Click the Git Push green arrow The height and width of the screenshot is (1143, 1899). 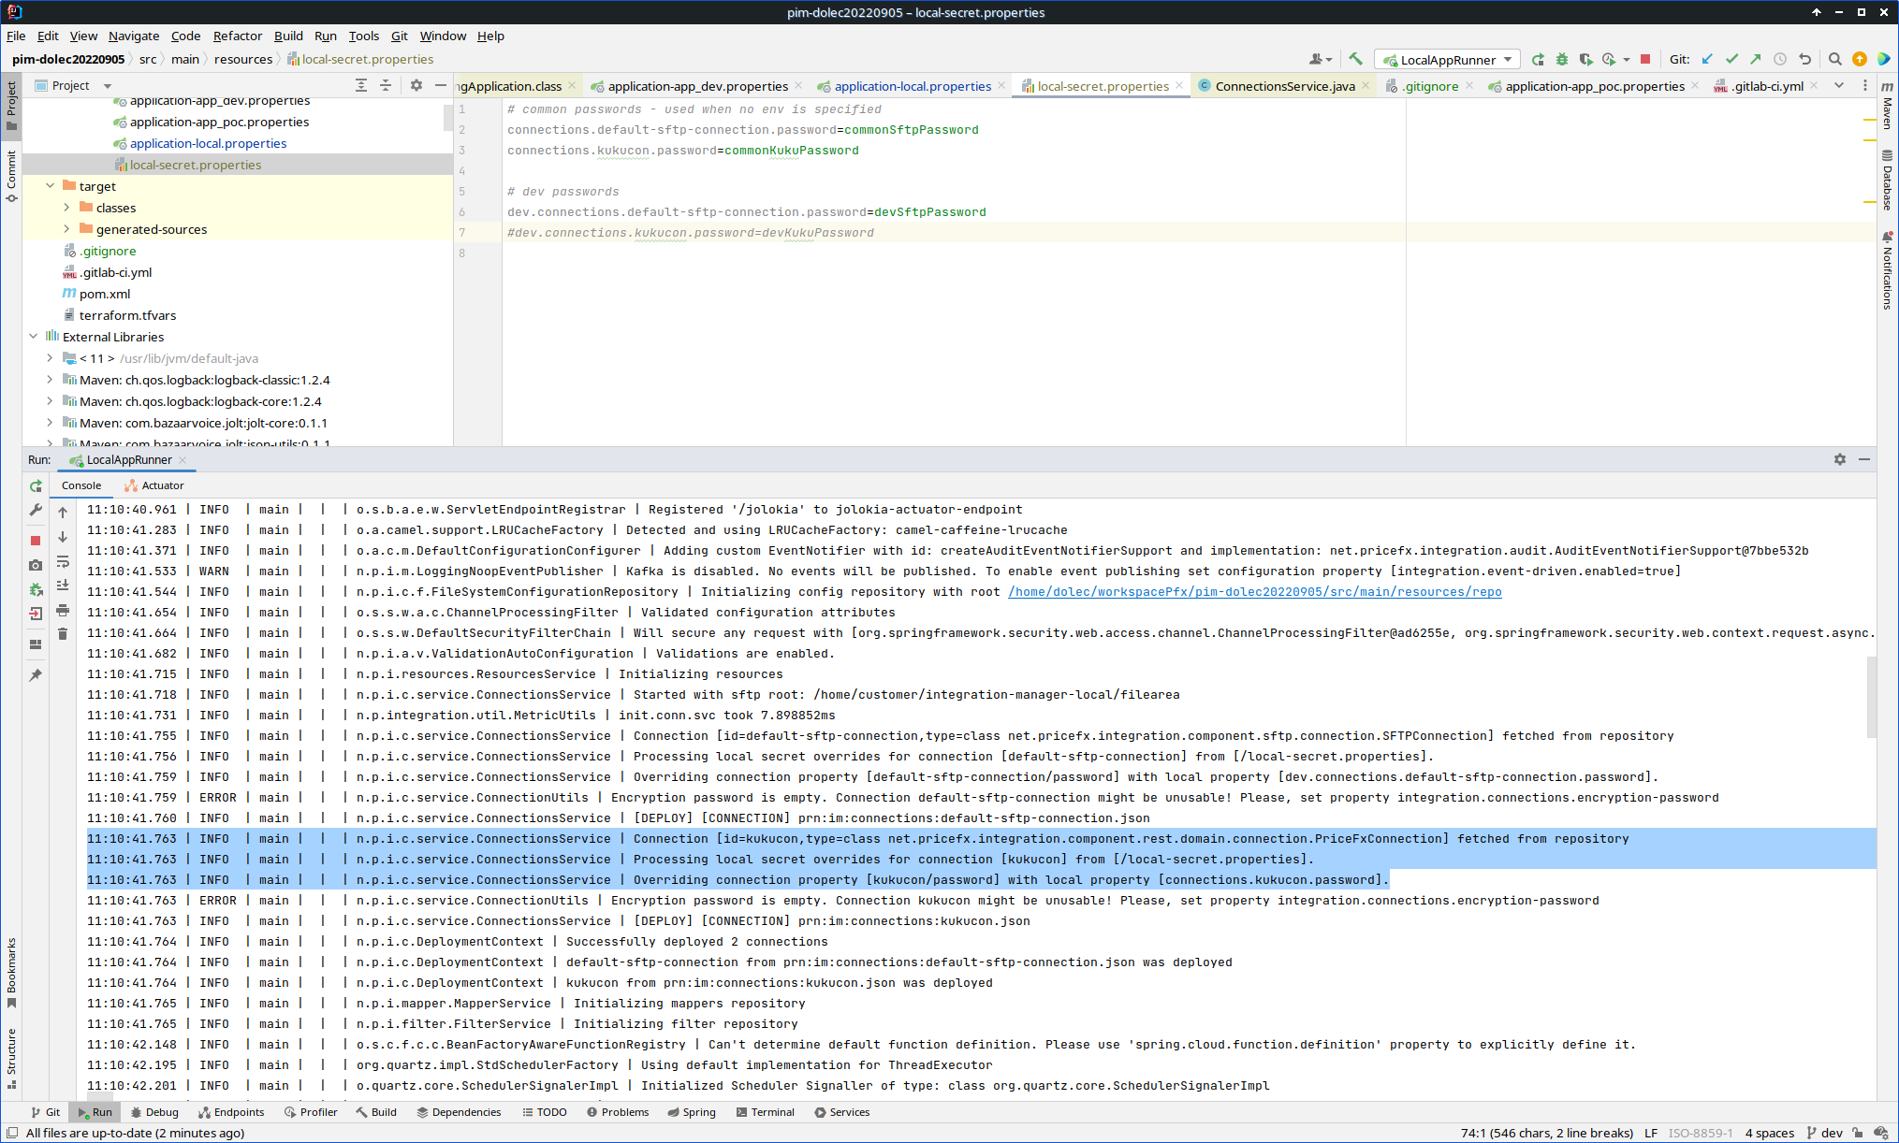(1756, 59)
